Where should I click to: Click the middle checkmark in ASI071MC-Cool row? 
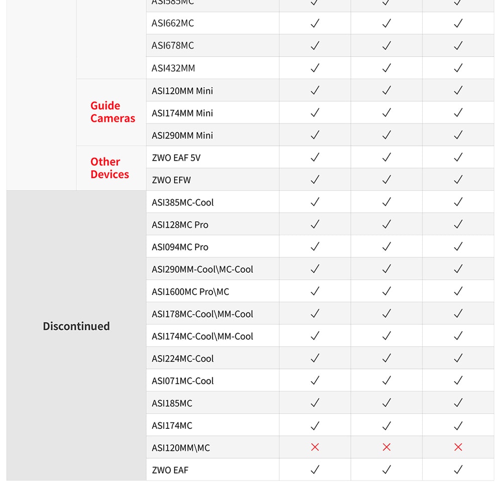tap(387, 380)
